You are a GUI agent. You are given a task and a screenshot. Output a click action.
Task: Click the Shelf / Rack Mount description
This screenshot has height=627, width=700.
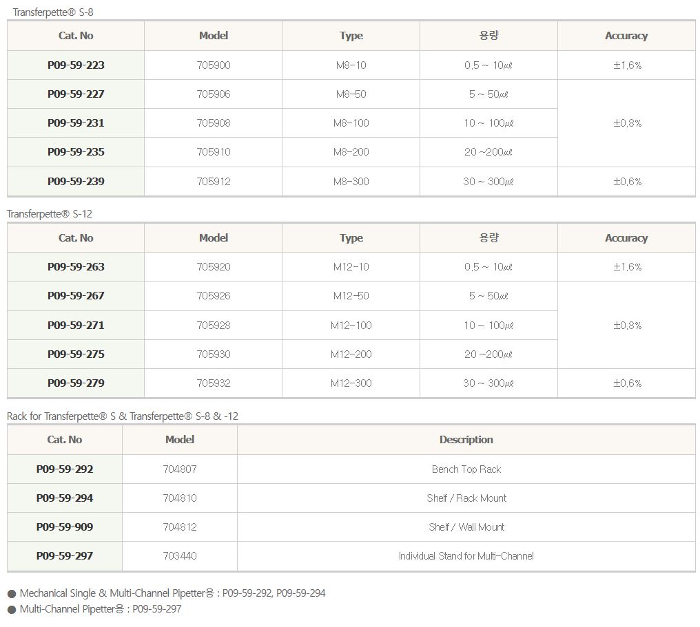tap(466, 498)
